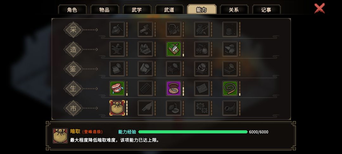Open the 记事 tab
Viewport: 342px width, 154px height.
[x=266, y=10]
